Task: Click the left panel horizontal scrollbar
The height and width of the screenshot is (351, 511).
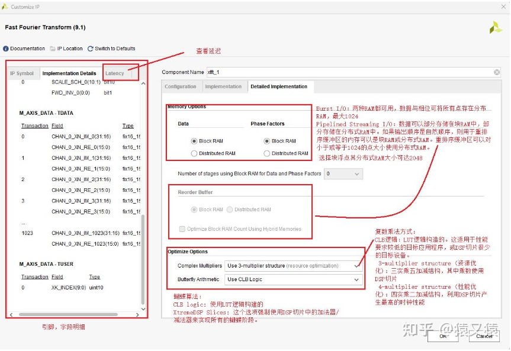Action: pyautogui.click(x=71, y=314)
